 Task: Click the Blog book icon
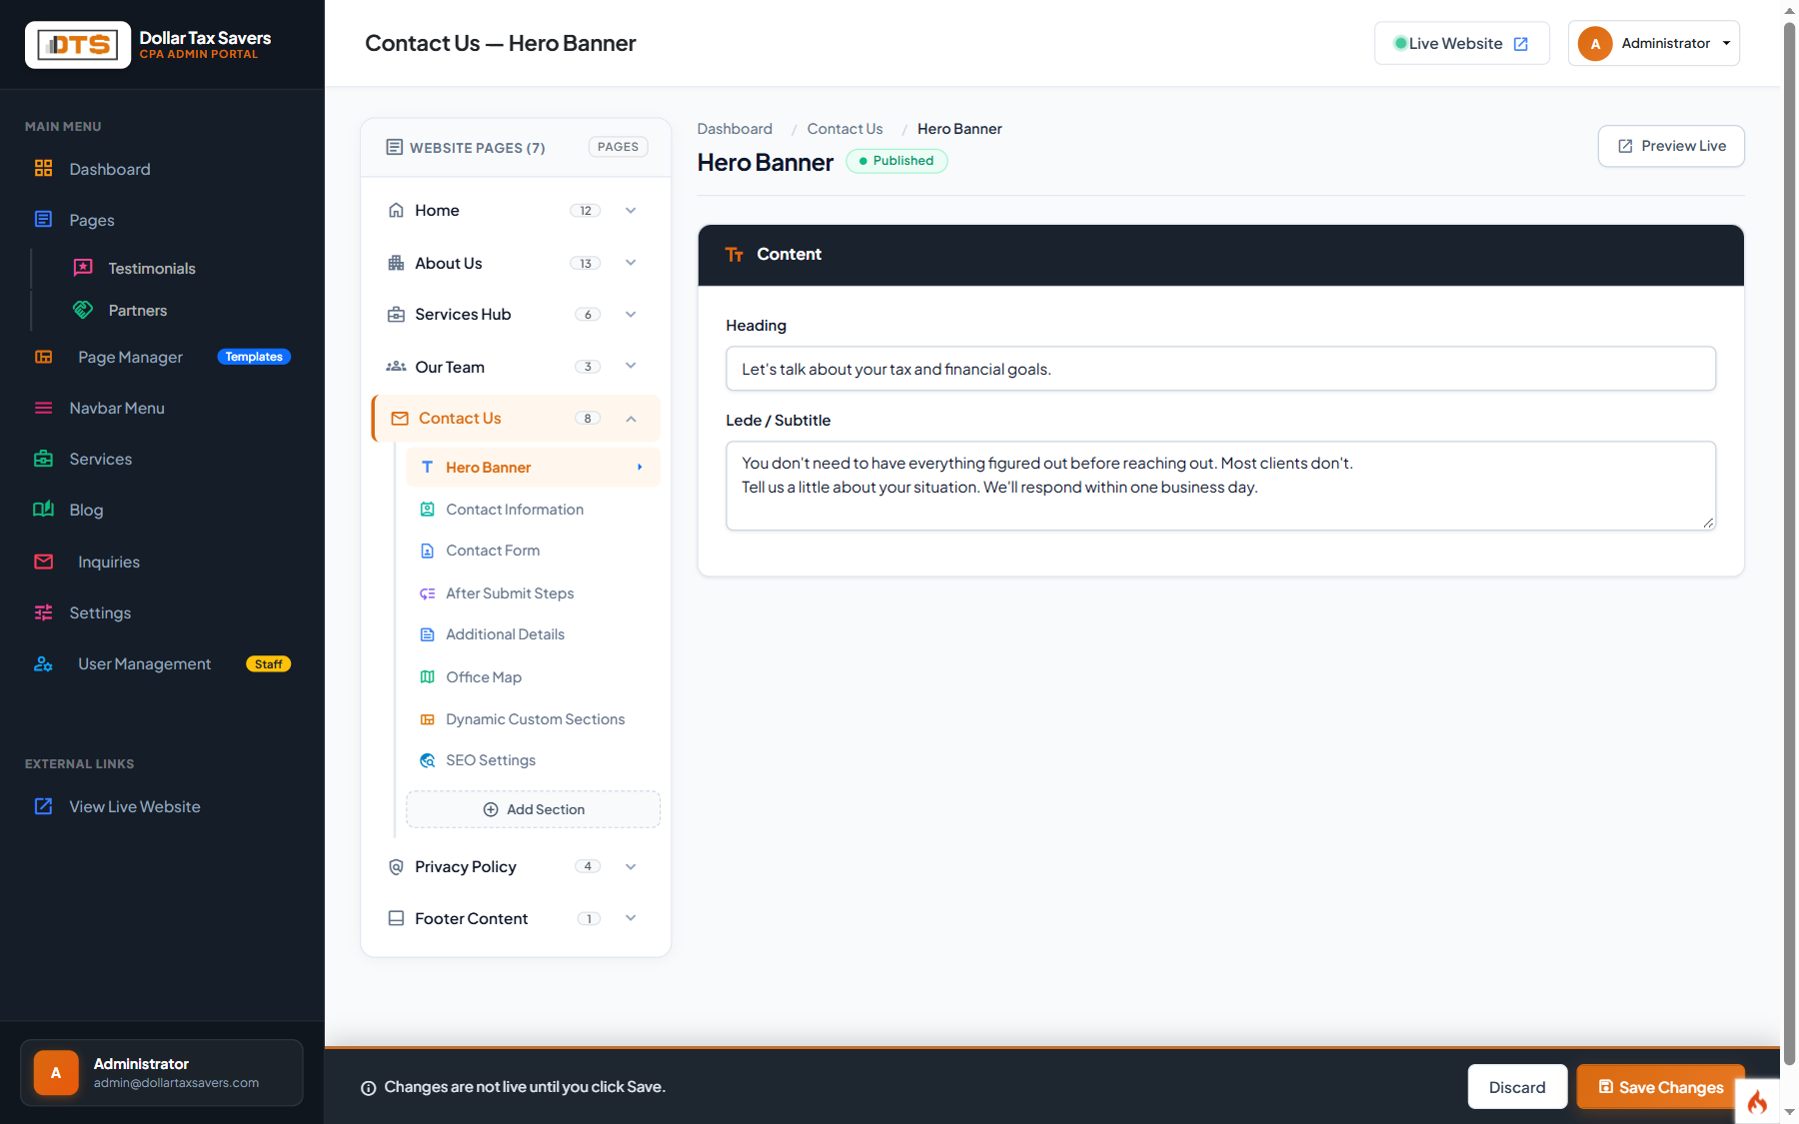pyautogui.click(x=43, y=510)
